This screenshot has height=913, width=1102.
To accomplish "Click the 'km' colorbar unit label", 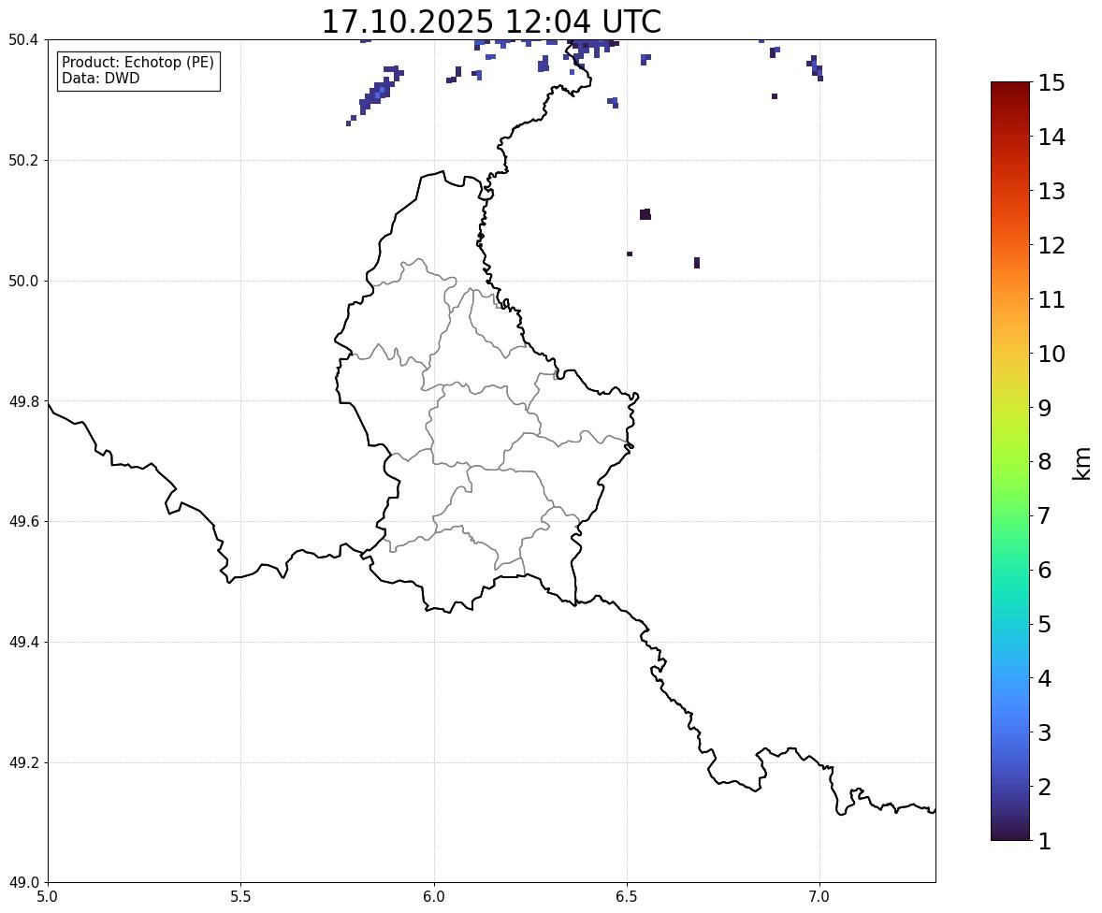I will [1082, 463].
